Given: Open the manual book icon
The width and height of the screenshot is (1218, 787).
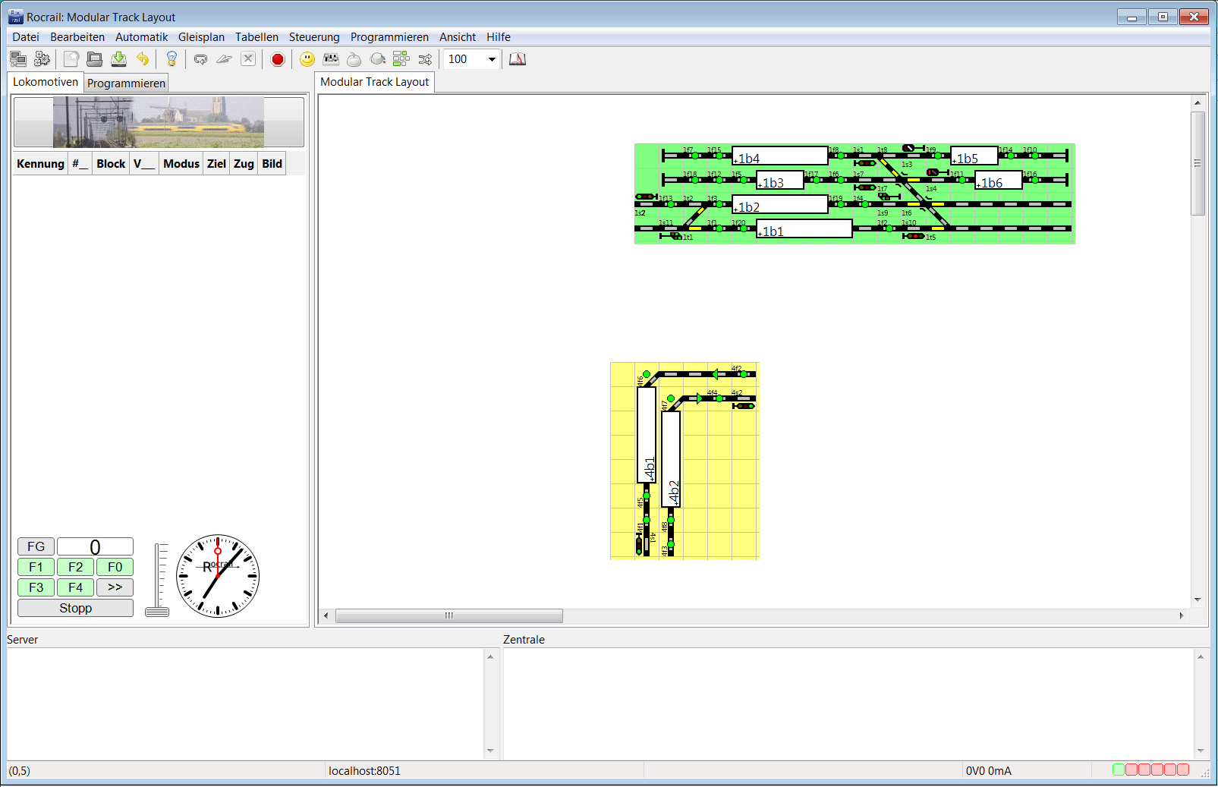Looking at the screenshot, I should [x=518, y=59].
